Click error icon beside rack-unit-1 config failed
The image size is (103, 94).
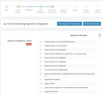[41, 62]
